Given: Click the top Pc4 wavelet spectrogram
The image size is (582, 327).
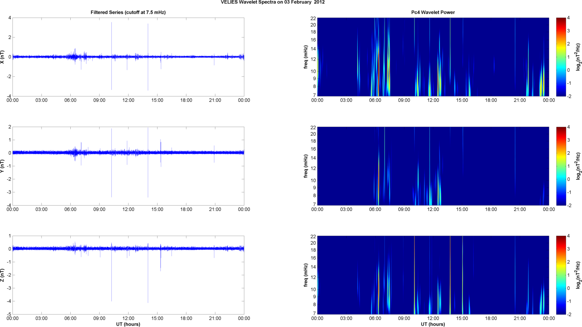Looking at the screenshot, I should tap(433, 57).
